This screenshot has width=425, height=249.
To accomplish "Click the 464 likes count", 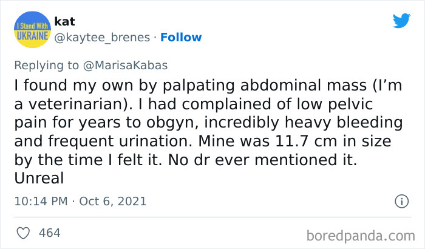I will pyautogui.click(x=49, y=233).
